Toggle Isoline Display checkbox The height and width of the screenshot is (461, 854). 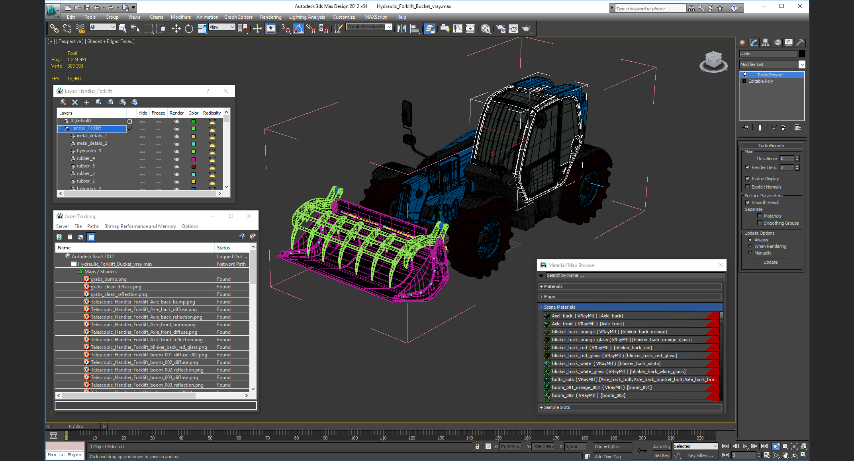click(747, 179)
